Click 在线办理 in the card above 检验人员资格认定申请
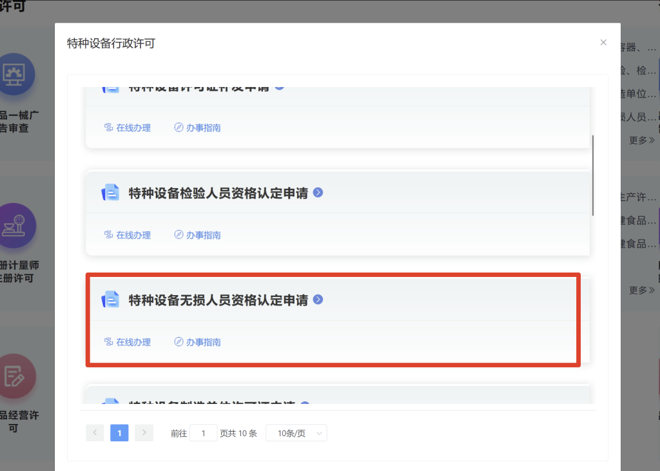660x471 pixels. point(128,128)
